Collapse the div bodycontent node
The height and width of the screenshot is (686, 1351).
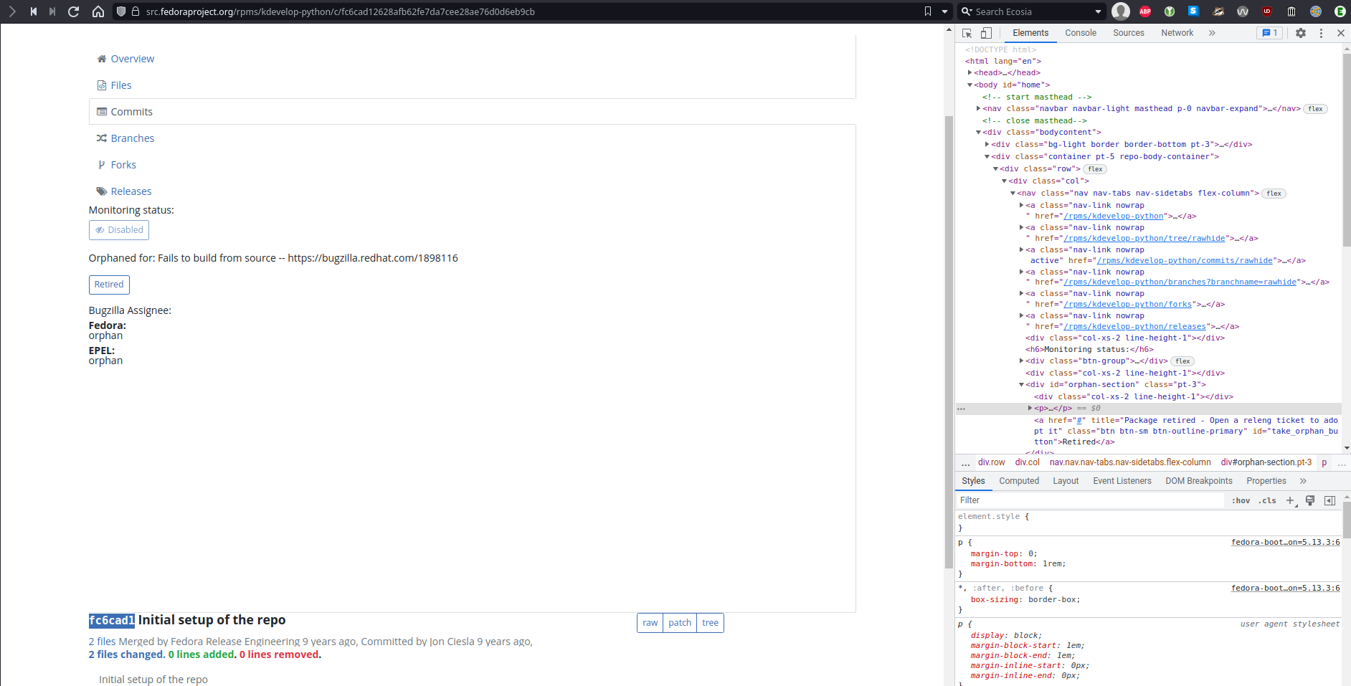[978, 132]
